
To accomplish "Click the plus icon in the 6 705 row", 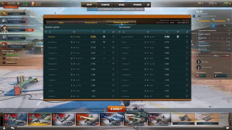I will point(113,42).
